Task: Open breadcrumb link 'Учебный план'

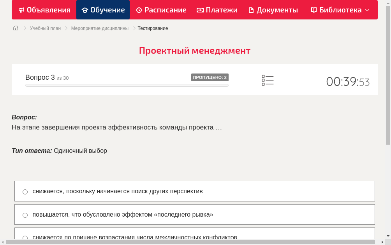Action: pyautogui.click(x=46, y=28)
